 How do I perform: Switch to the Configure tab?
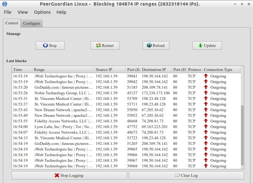[32, 23]
